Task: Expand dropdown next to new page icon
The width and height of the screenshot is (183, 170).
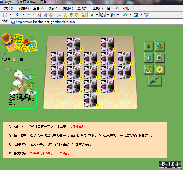Action: point(11,15)
